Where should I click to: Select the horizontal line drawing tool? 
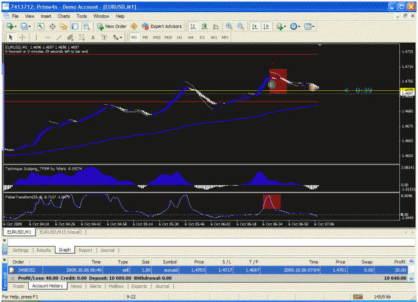(47, 37)
